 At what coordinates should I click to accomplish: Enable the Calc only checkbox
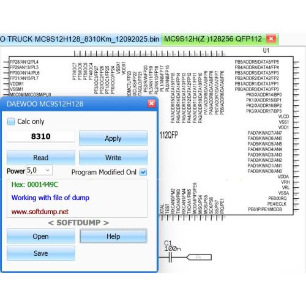[11, 121]
